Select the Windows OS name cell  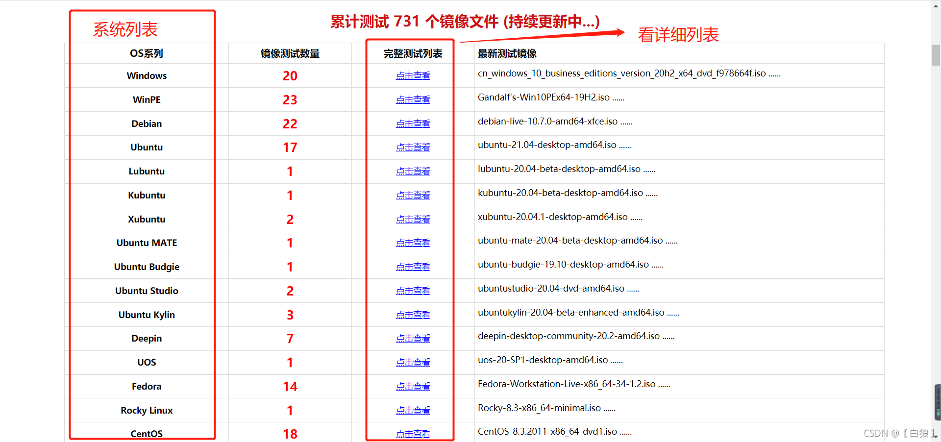147,75
